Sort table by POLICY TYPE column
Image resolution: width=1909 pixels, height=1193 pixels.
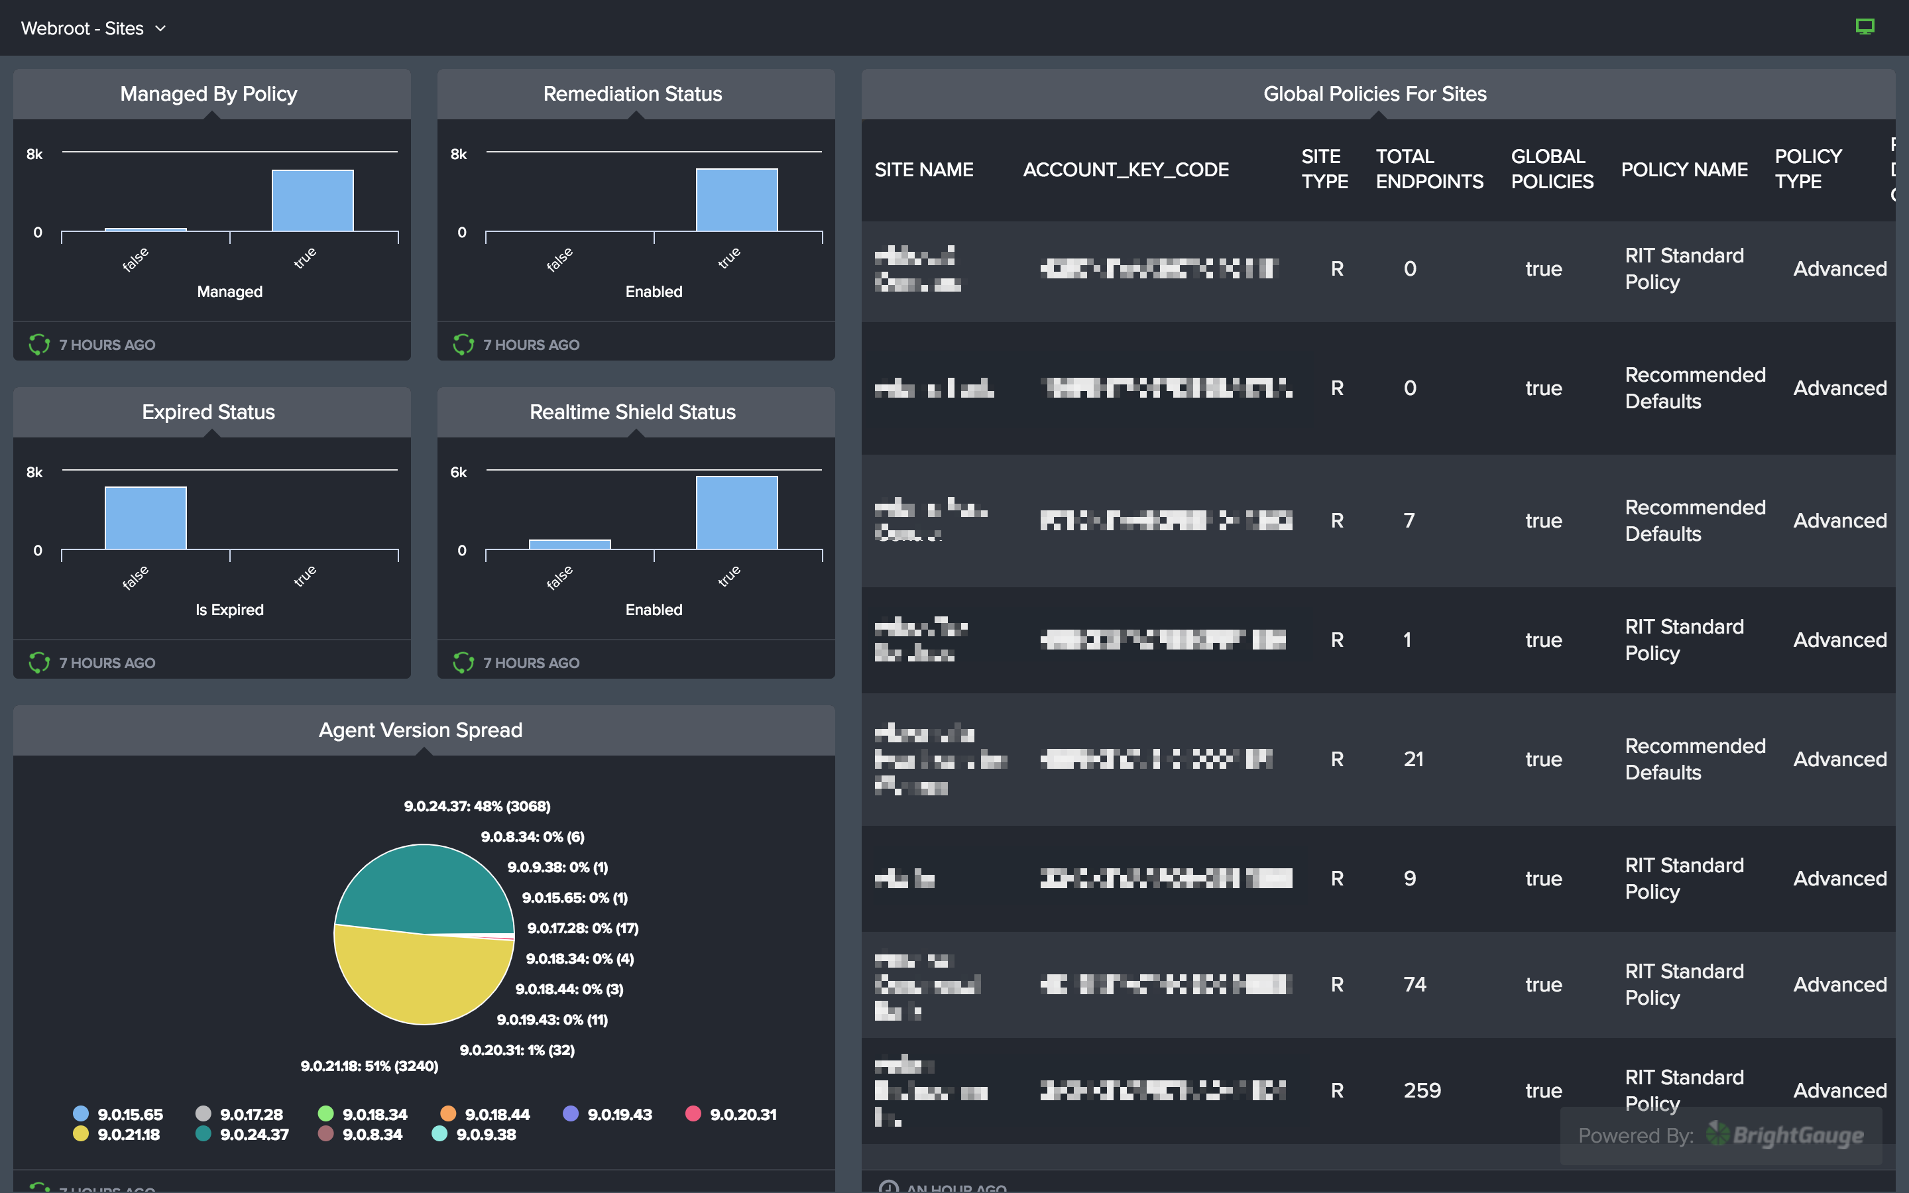1808,169
